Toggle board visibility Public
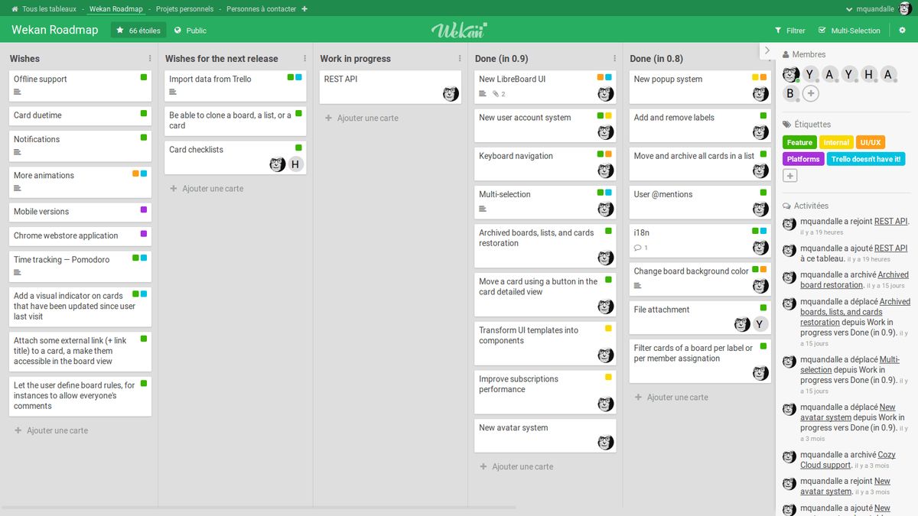 [x=190, y=31]
